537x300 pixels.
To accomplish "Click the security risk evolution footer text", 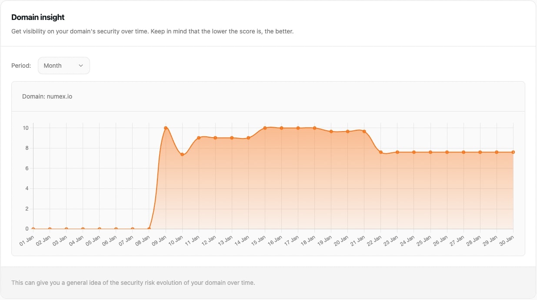I will coord(133,282).
